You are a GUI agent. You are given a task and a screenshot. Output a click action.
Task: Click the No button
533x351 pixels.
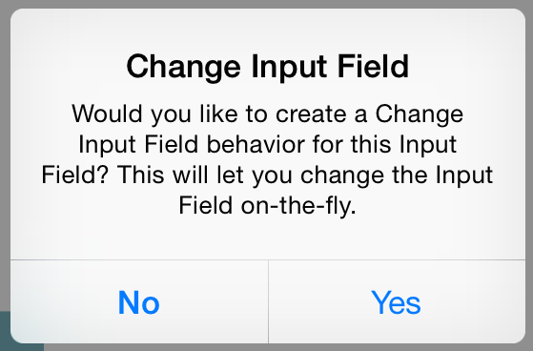click(x=139, y=302)
